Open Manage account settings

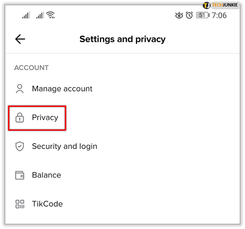tap(62, 89)
